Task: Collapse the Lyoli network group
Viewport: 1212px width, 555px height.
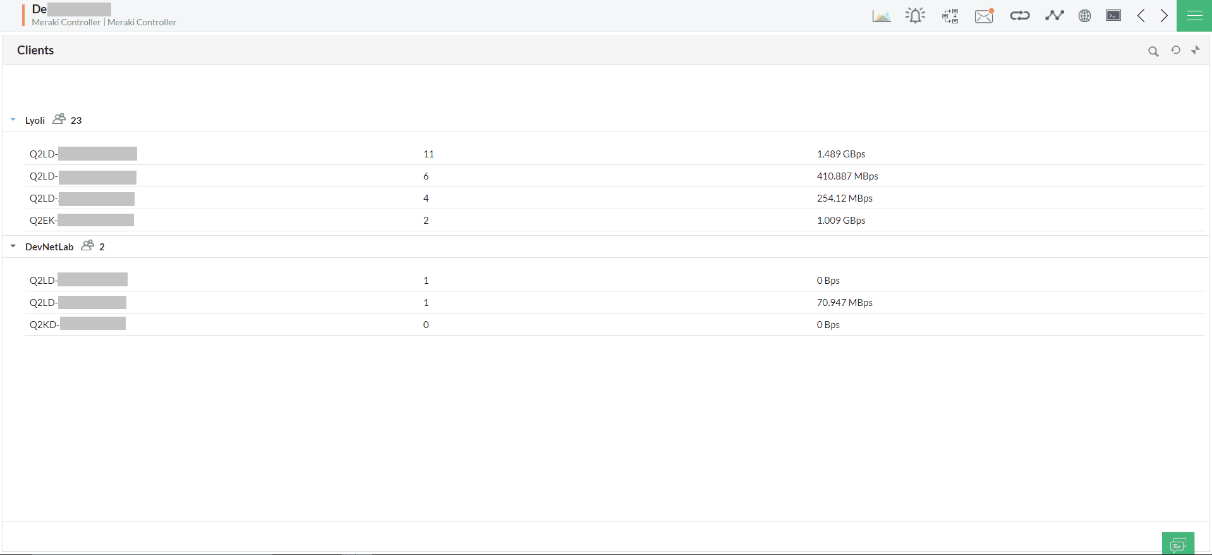Action: (13, 119)
